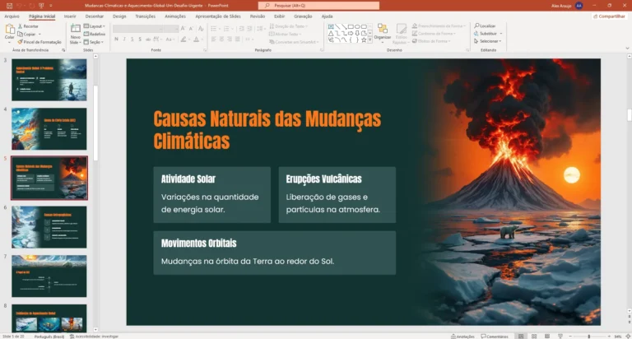Click Português (Brasil) language in status bar
This screenshot has height=339, width=632.
click(49, 337)
